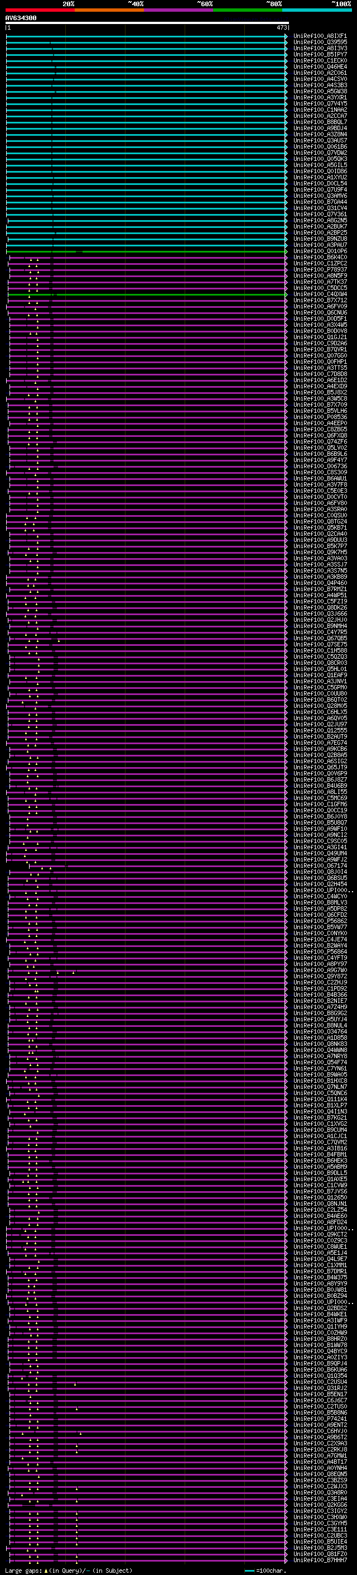Open the UniRef100_B5IPY7 hit label

pos(320,54)
